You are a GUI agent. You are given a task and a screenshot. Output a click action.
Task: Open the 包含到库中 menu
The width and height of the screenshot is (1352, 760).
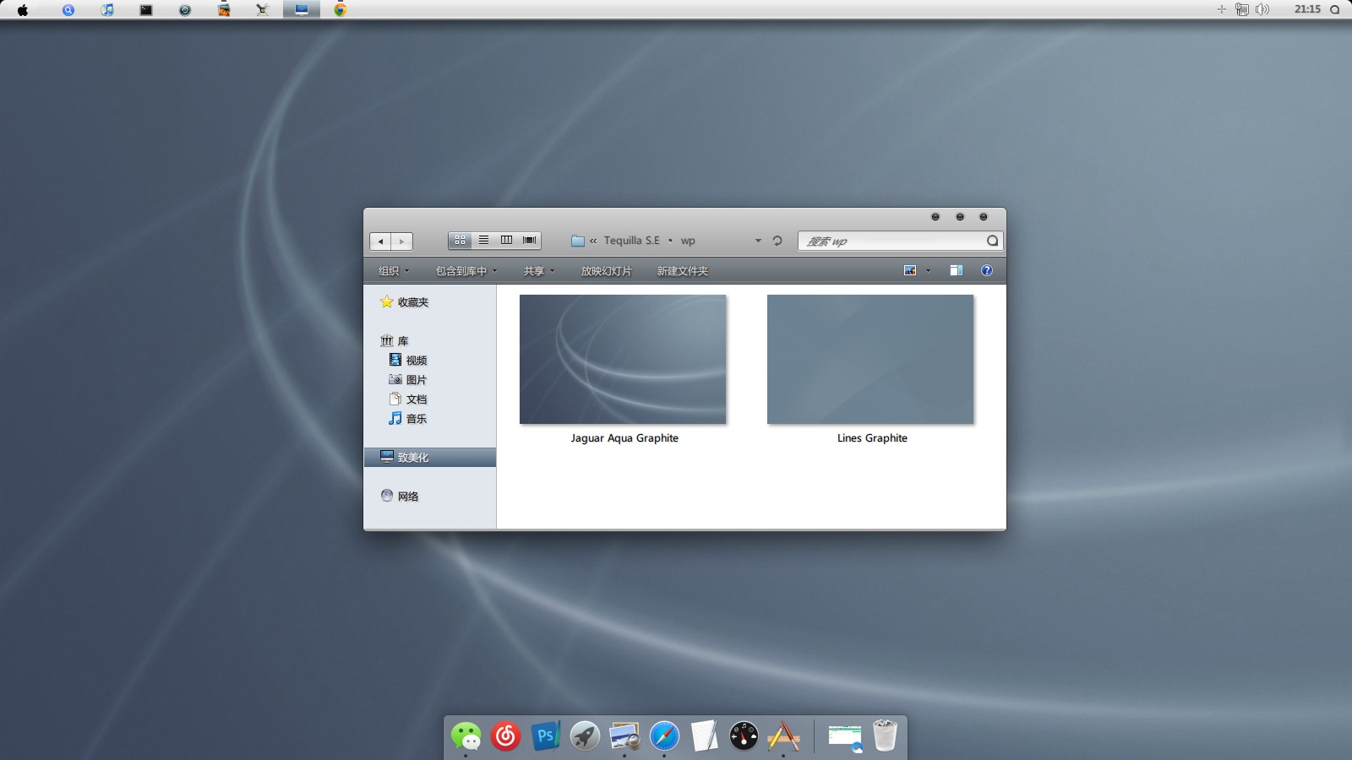tap(466, 271)
